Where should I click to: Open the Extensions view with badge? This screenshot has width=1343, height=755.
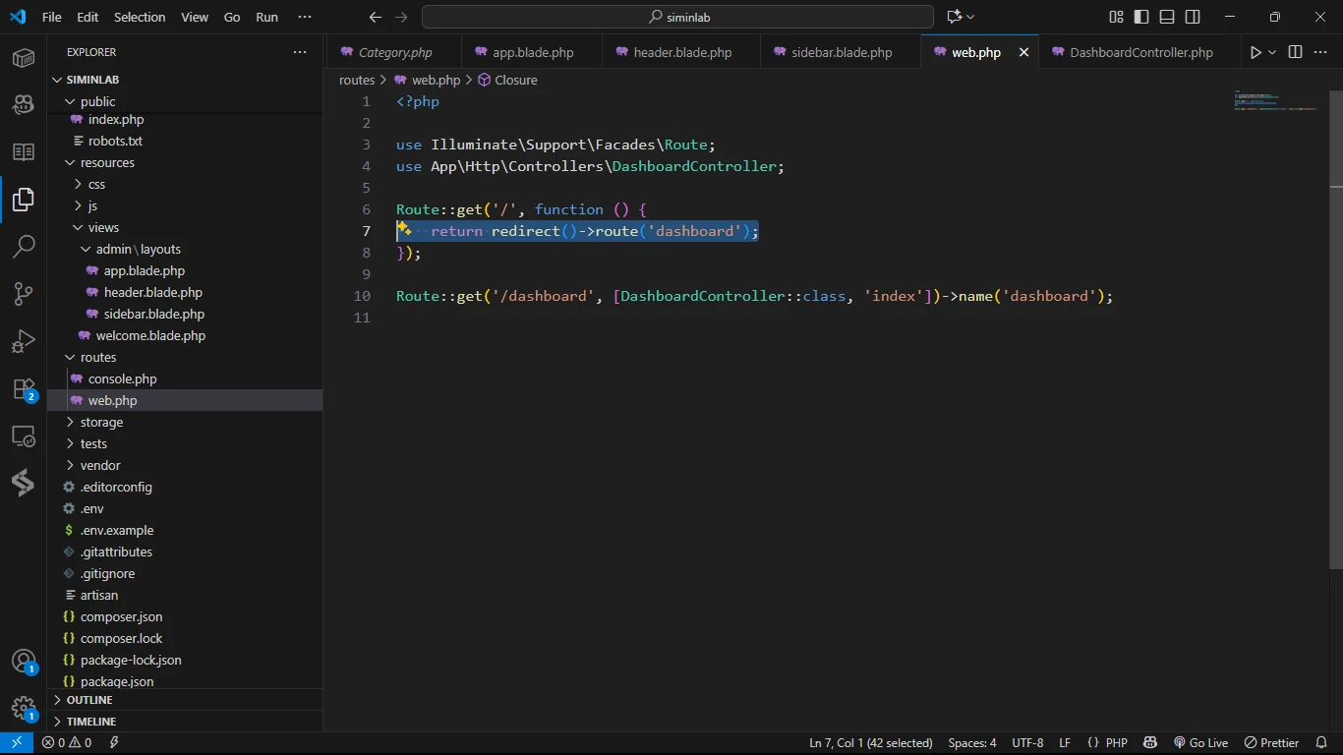(x=24, y=389)
